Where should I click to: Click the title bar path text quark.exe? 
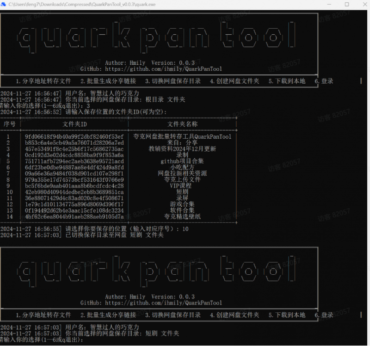coord(82,4)
